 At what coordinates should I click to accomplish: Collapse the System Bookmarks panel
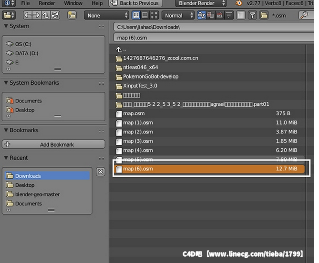point(6,83)
